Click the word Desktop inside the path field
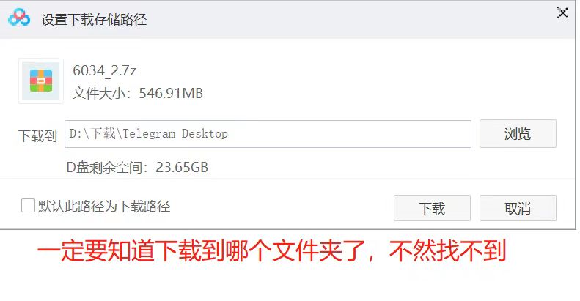 pos(205,134)
